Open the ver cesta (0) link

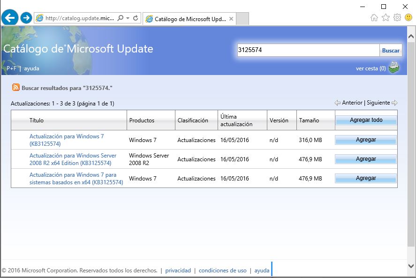[371, 68]
